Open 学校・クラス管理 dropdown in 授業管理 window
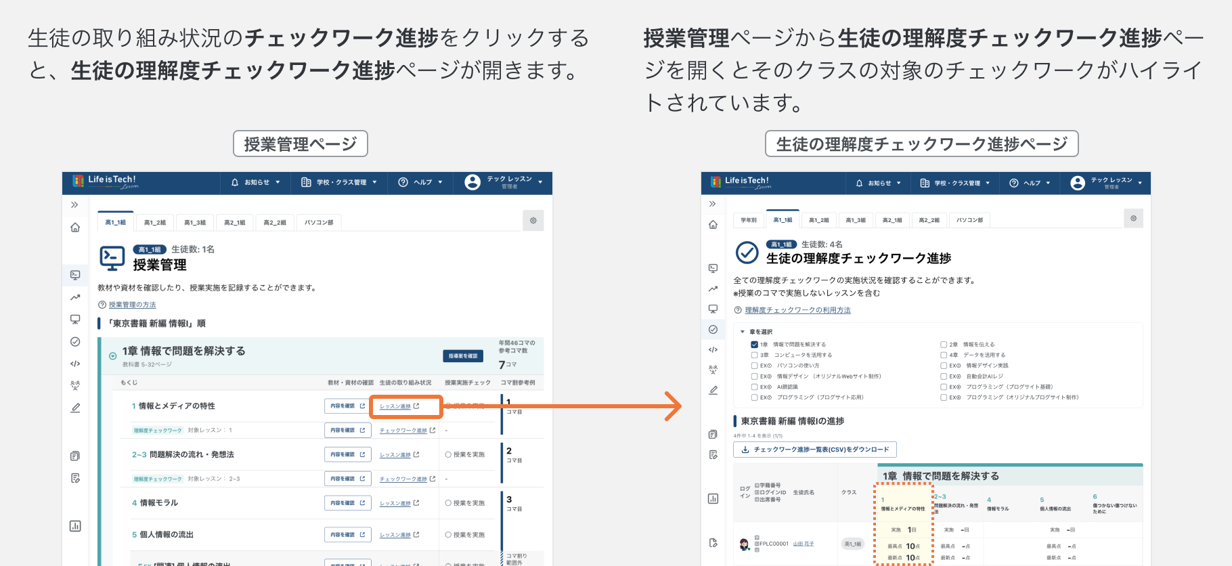Viewport: 1232px width, 566px height. (x=339, y=183)
